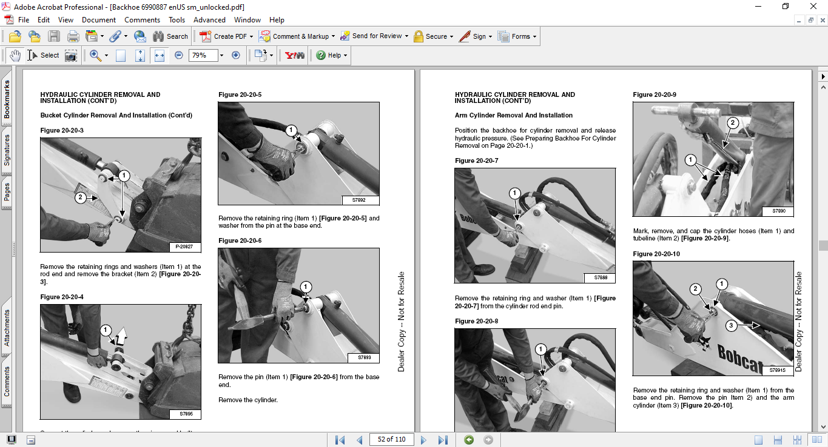Open the Window menu

pyautogui.click(x=247, y=19)
